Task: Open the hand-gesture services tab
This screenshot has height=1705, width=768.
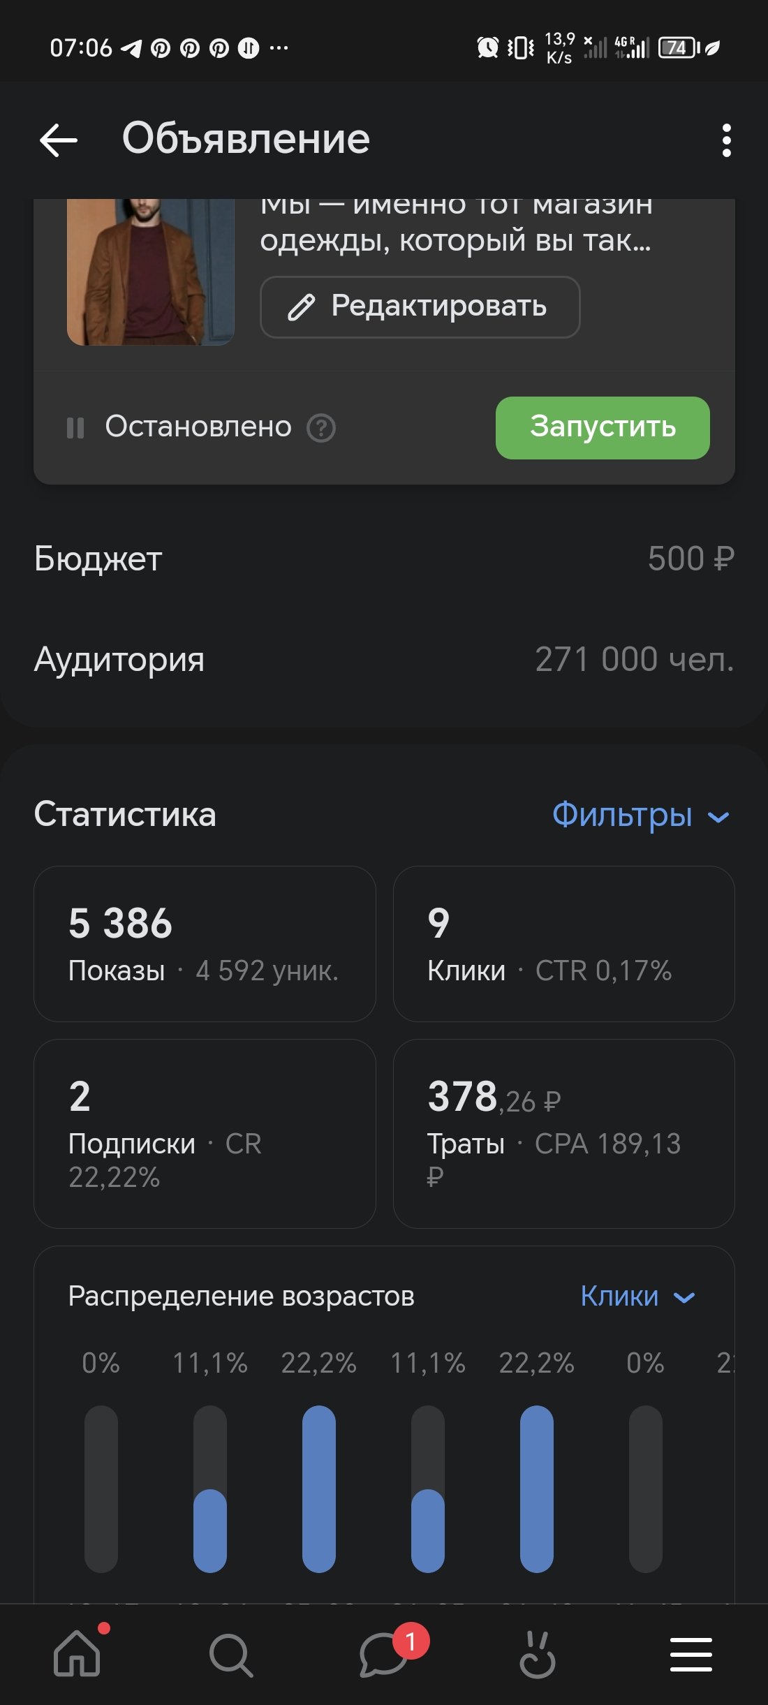Action: [537, 1655]
